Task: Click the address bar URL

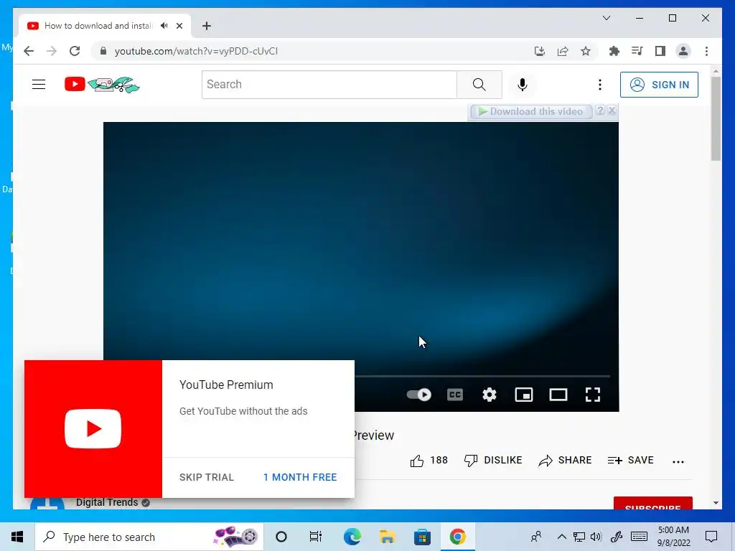Action: pos(196,51)
